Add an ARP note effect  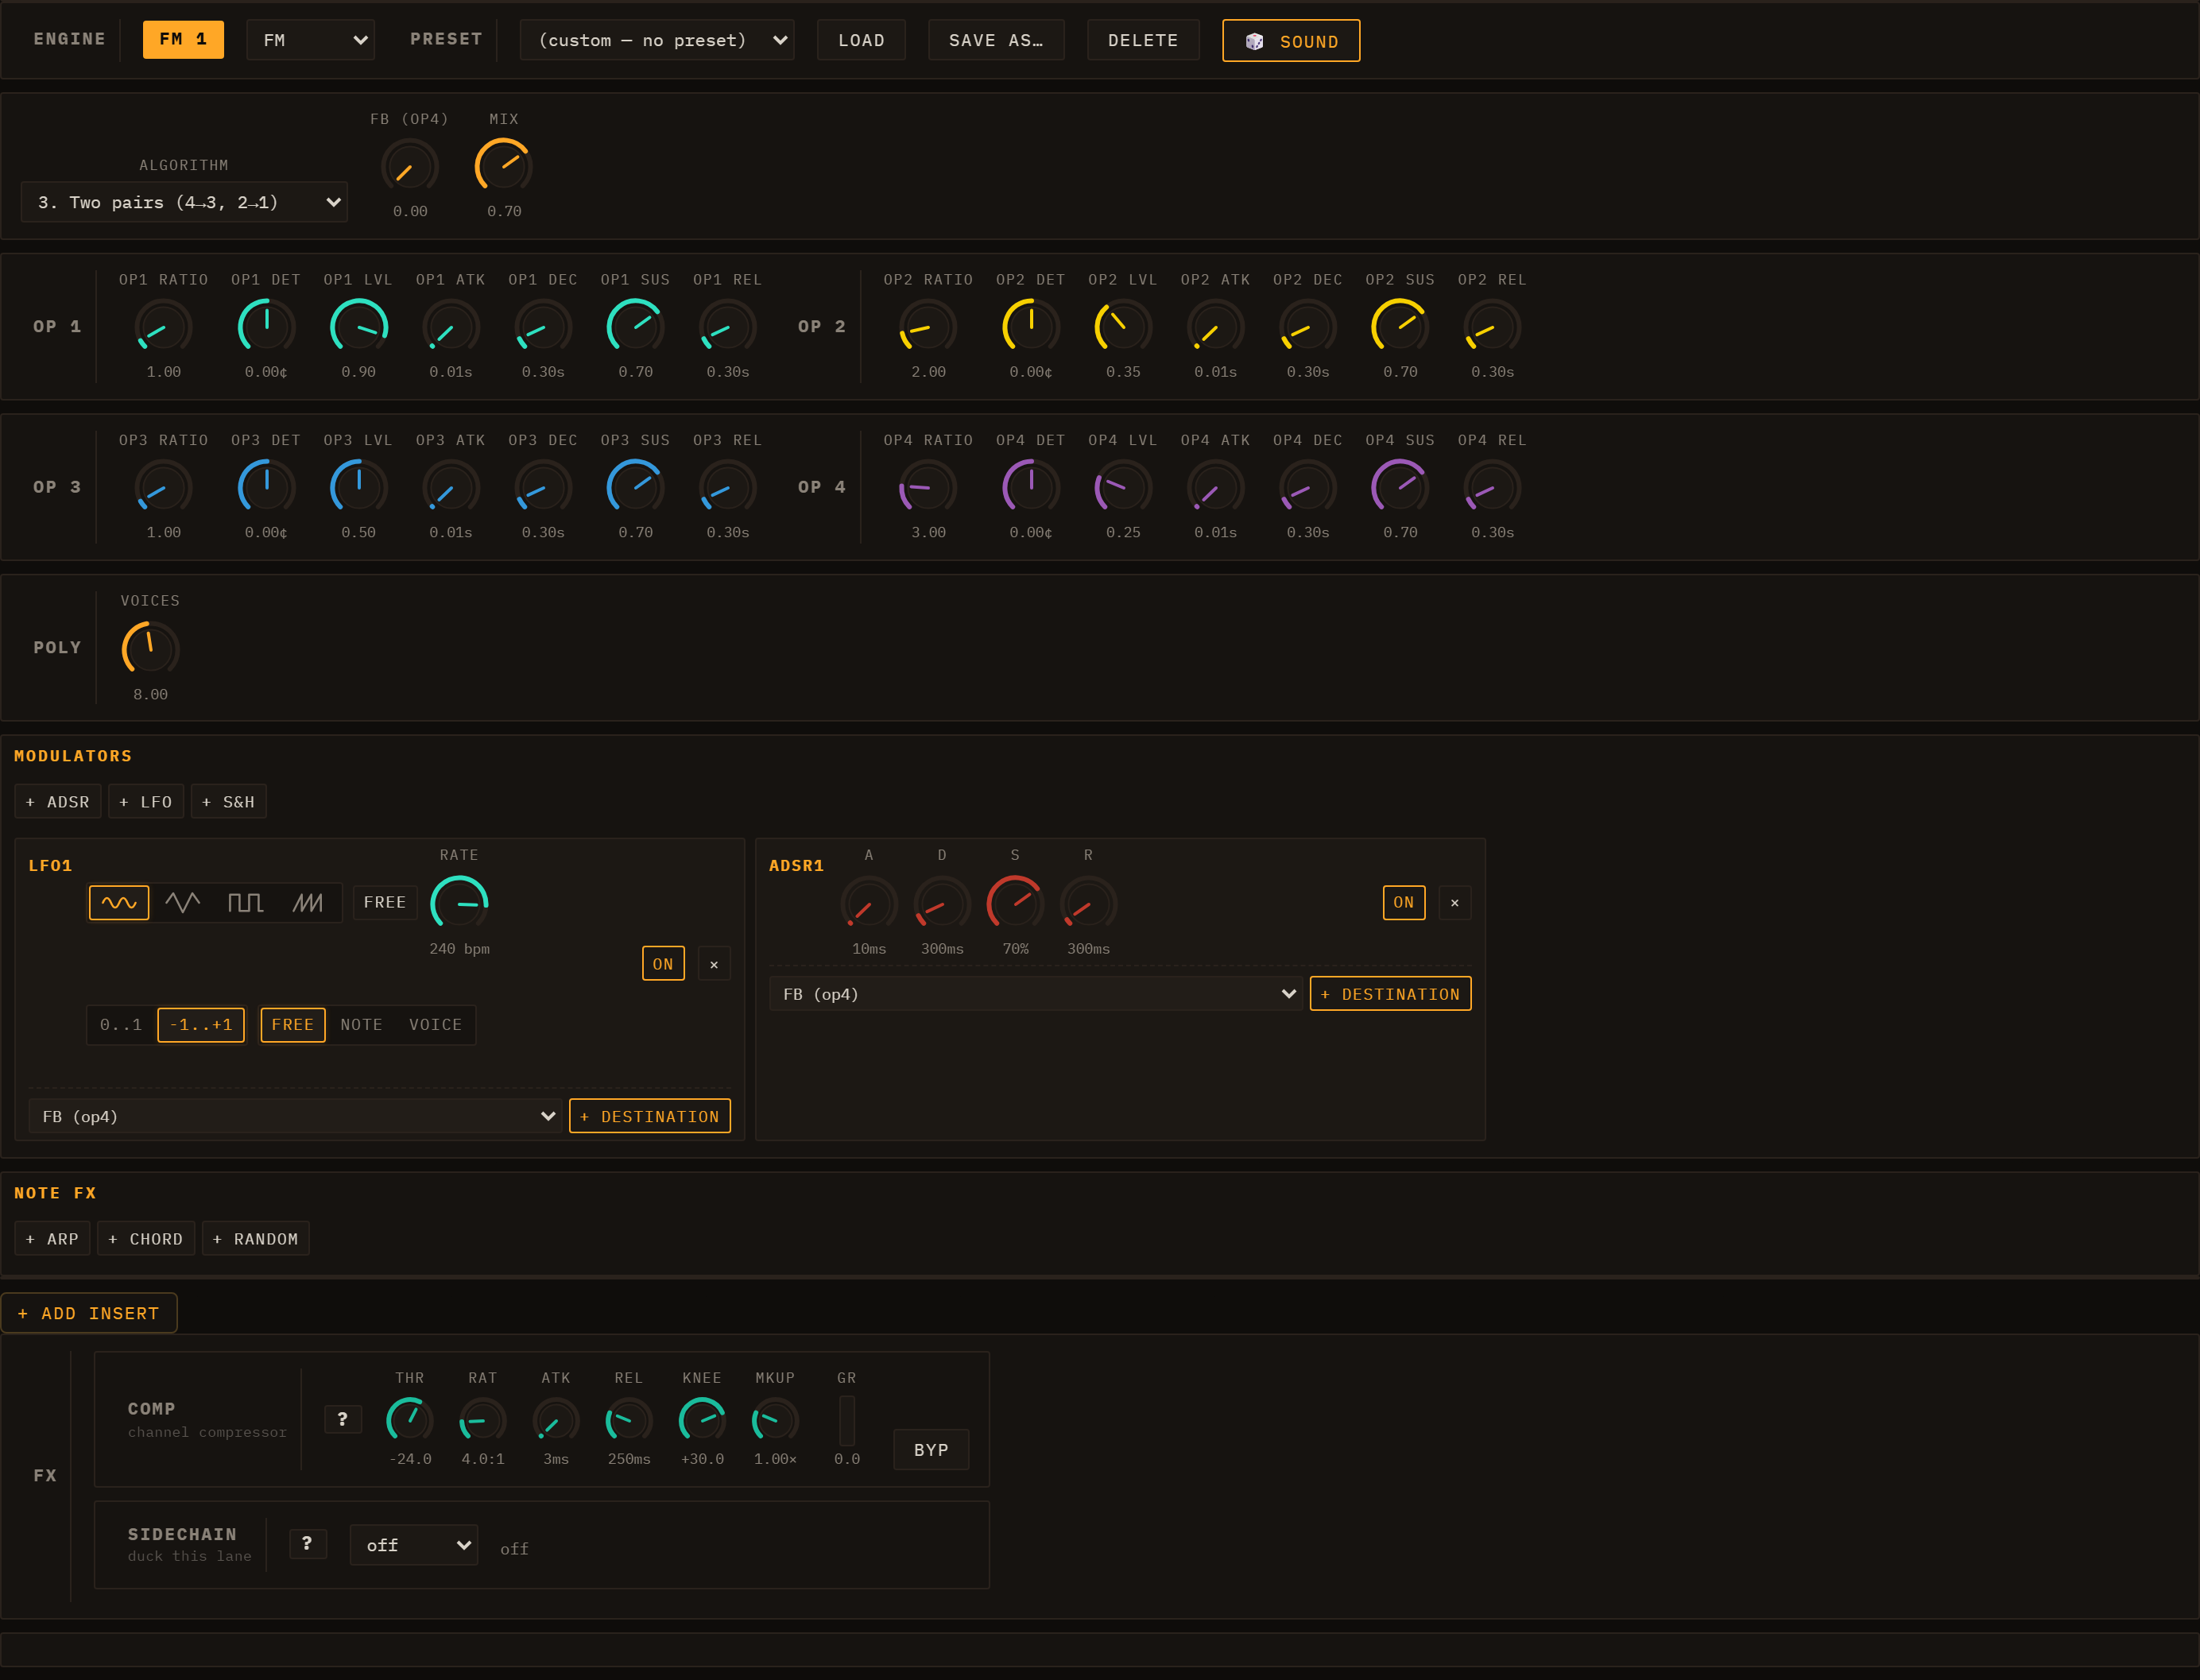(52, 1238)
